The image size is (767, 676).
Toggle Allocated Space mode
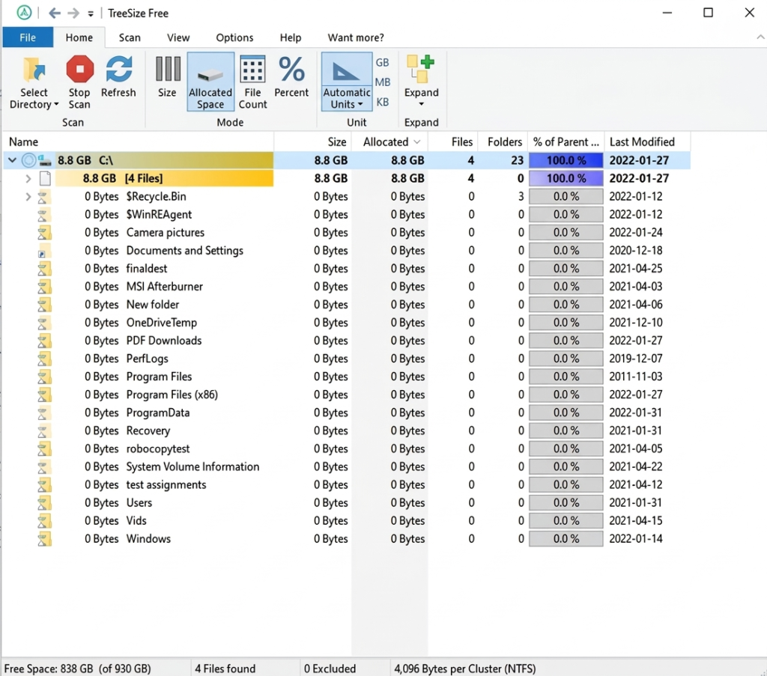click(x=210, y=71)
